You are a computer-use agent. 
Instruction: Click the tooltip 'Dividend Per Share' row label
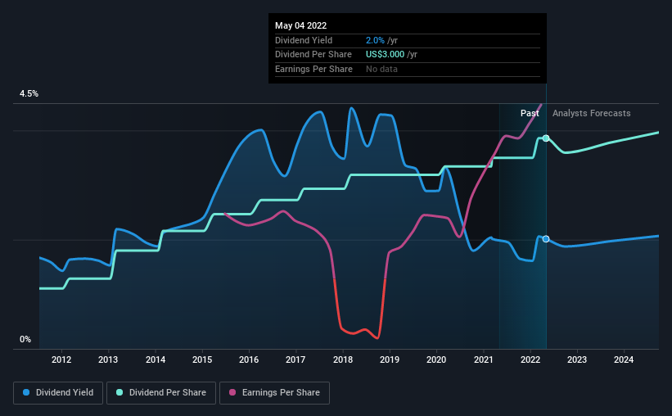pos(313,55)
